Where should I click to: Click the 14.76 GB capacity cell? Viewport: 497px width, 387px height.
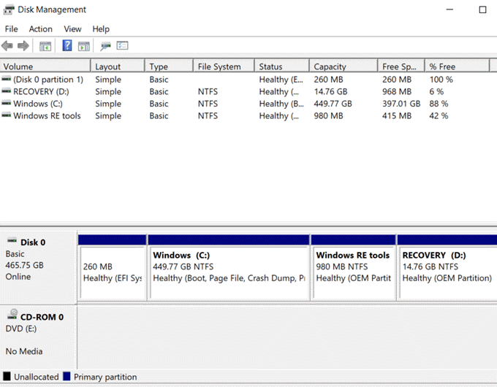pos(330,91)
